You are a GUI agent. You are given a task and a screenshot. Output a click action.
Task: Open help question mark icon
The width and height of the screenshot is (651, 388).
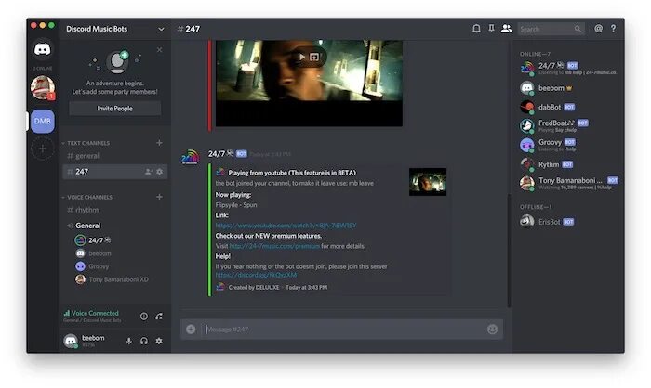[613, 29]
